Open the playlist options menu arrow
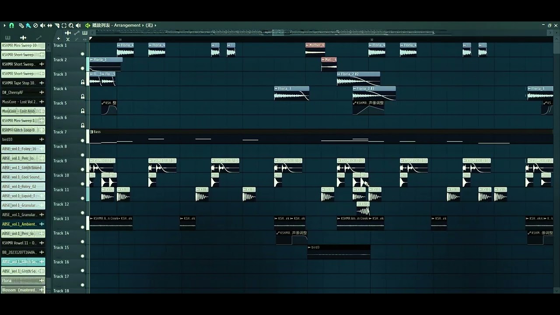 [5, 25]
